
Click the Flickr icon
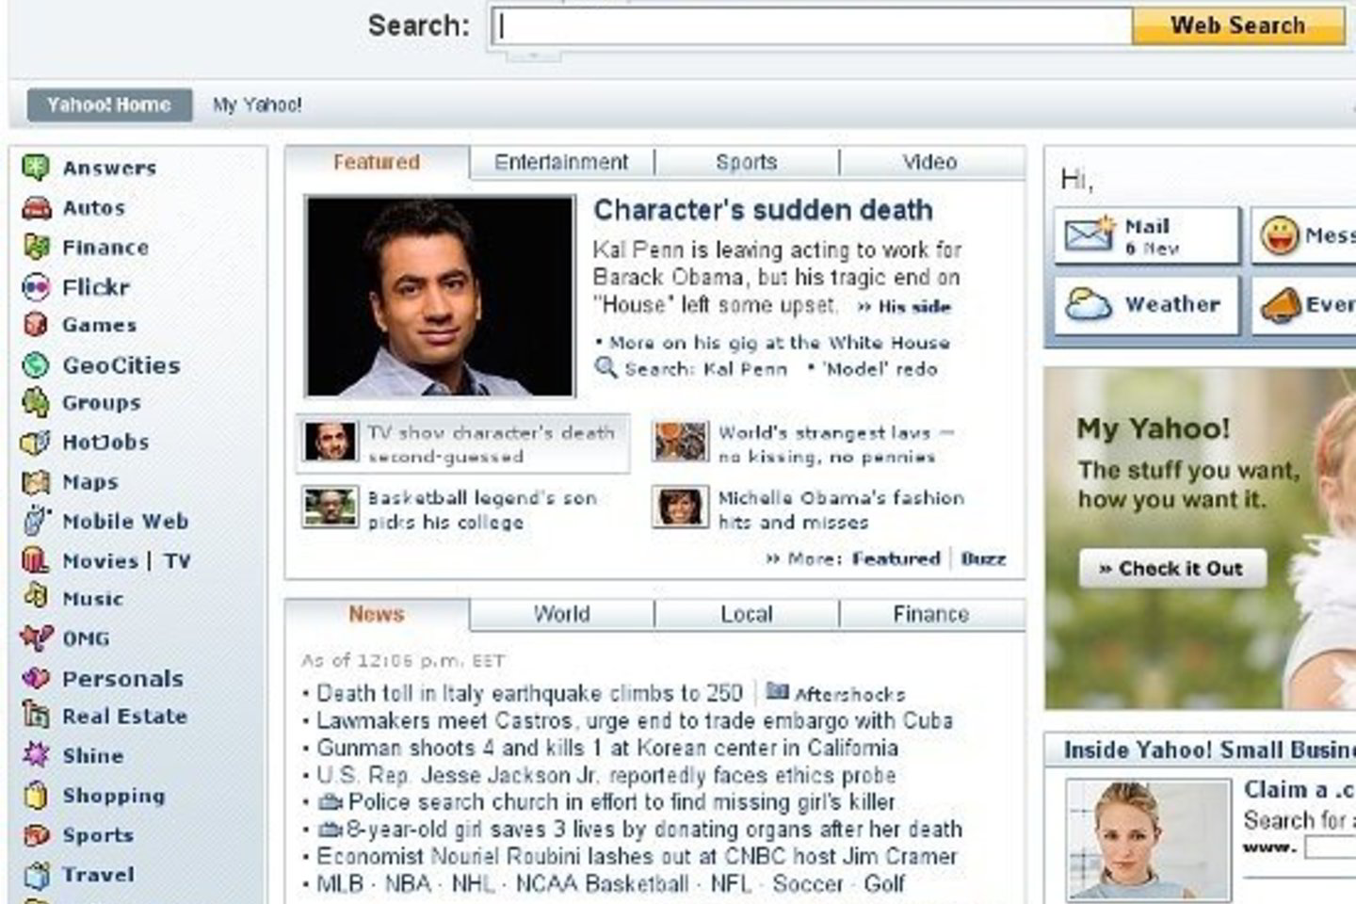coord(36,286)
